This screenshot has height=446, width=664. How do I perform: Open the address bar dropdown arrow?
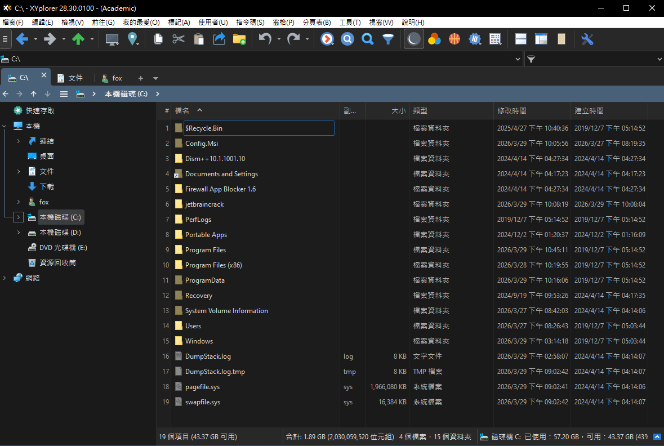518,59
